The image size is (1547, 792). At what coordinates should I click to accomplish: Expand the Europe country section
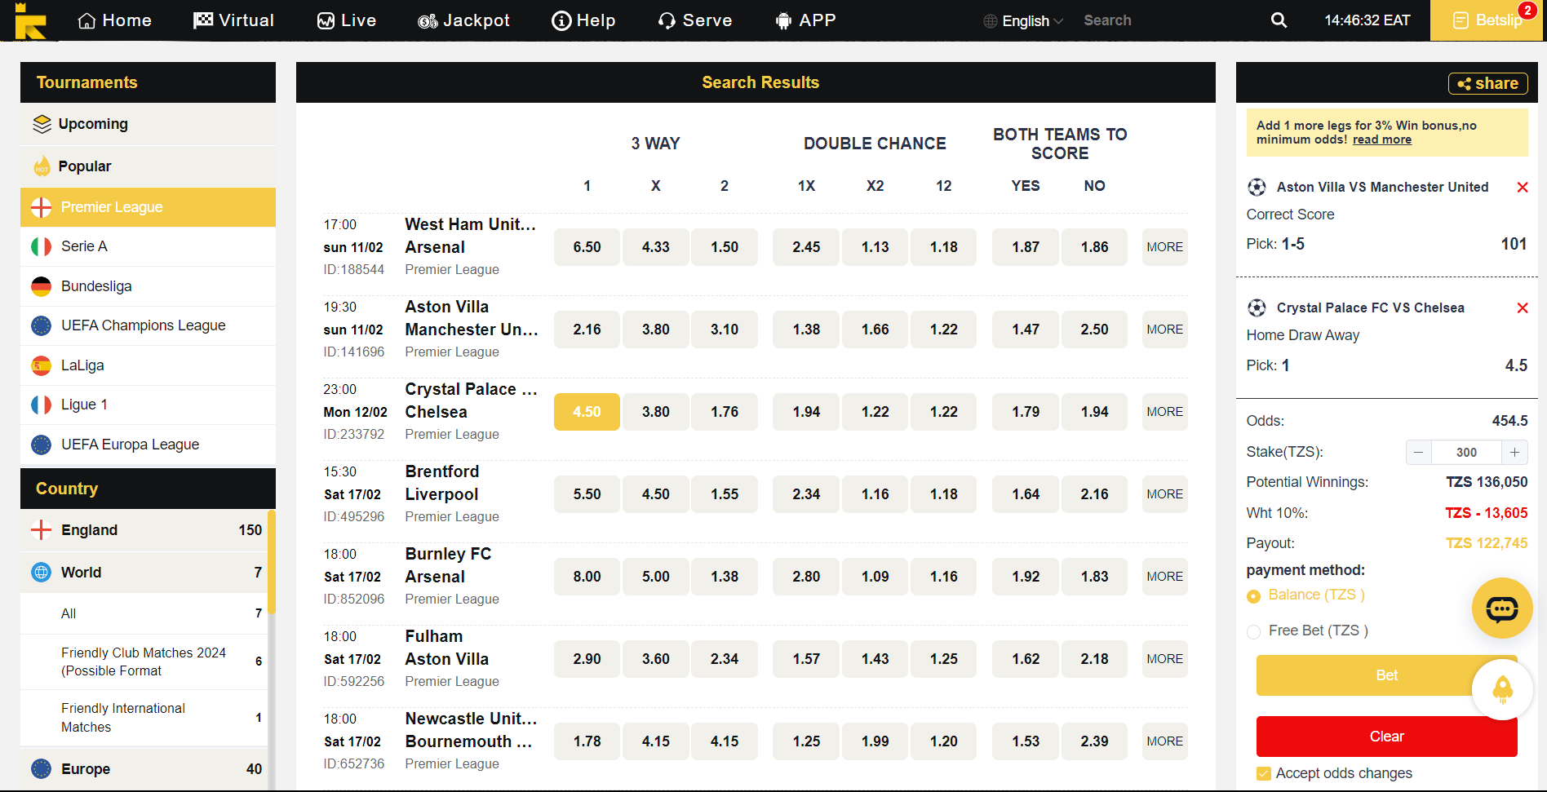(147, 769)
